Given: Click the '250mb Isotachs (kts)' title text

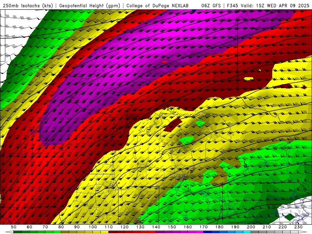Looking at the screenshot, I should (28, 6).
